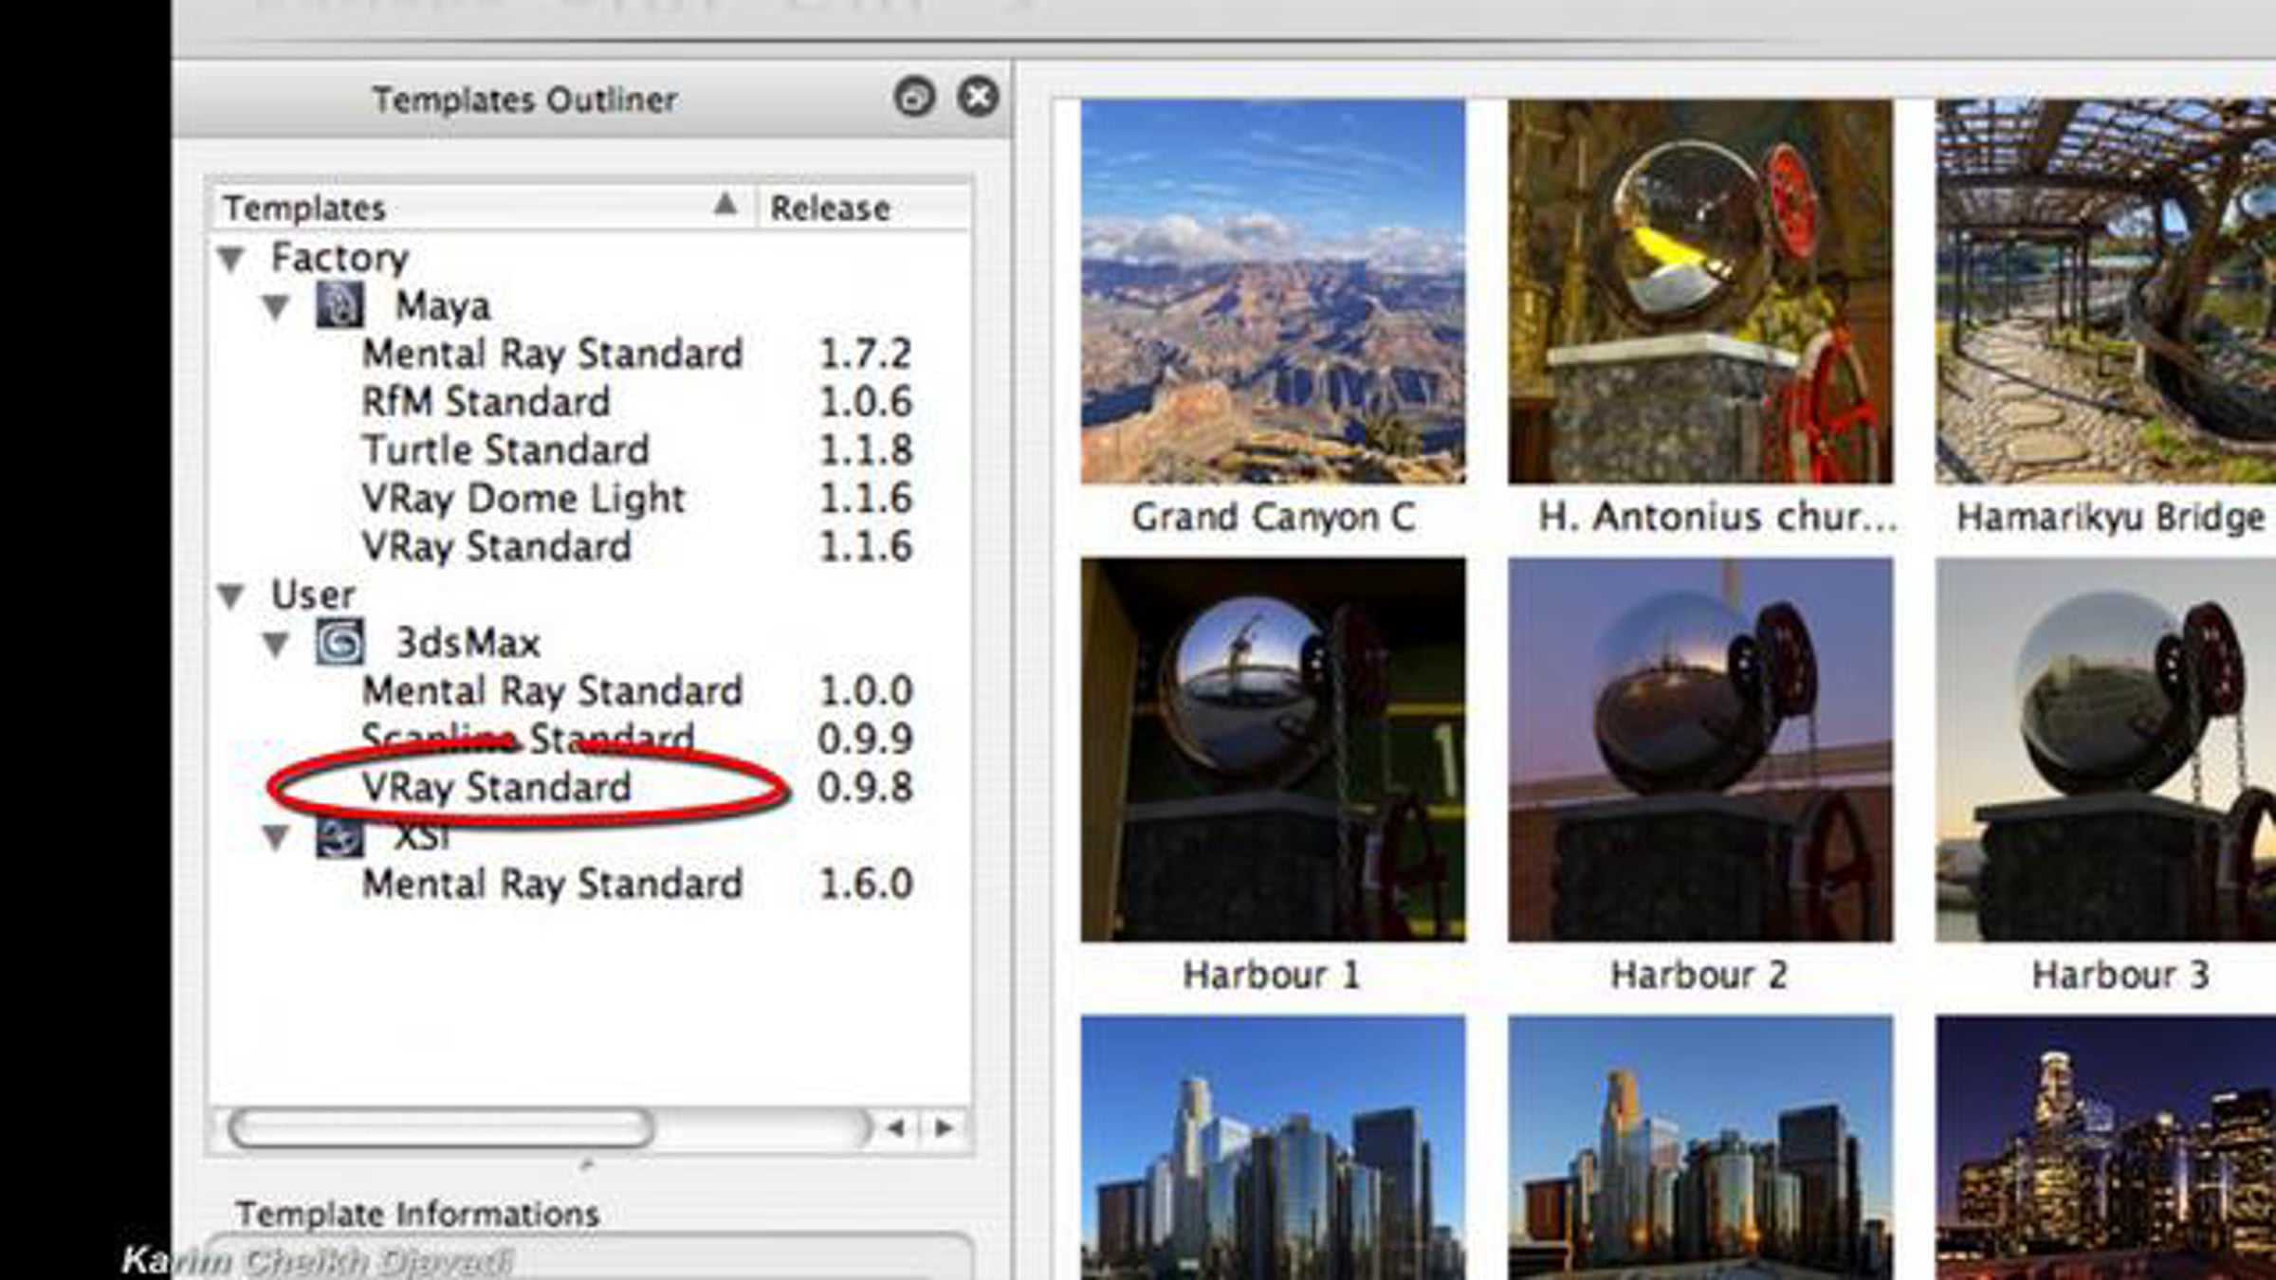Select the VRay Dome Light template
The height and width of the screenshot is (1280, 2276).
click(523, 499)
